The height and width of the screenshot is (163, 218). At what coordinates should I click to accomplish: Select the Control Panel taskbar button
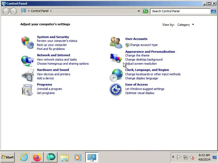92,157
